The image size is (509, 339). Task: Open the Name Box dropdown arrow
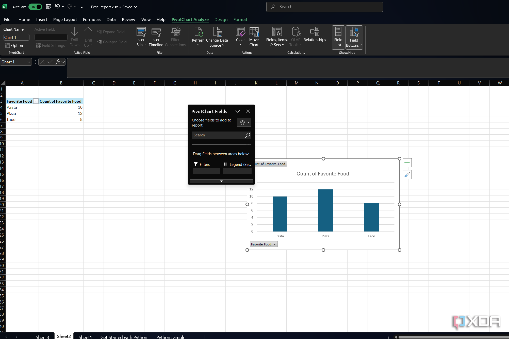28,62
